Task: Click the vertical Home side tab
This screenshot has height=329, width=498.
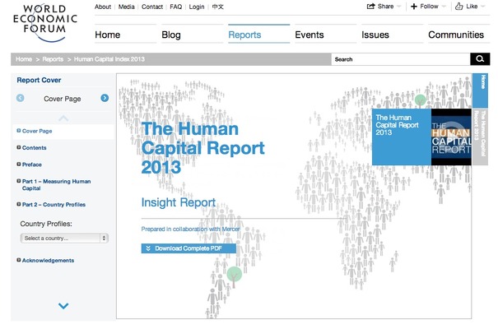Action: [x=480, y=90]
